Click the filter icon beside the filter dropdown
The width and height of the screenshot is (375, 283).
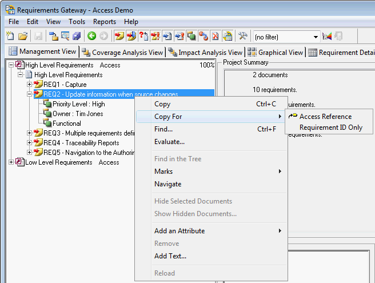(x=328, y=36)
